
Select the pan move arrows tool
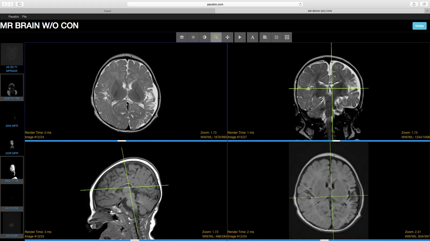[x=227, y=37]
